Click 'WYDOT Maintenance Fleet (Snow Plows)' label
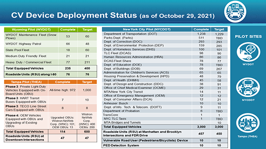Image resolution: width=266 pixels, height=149 pixels. tap(31, 36)
